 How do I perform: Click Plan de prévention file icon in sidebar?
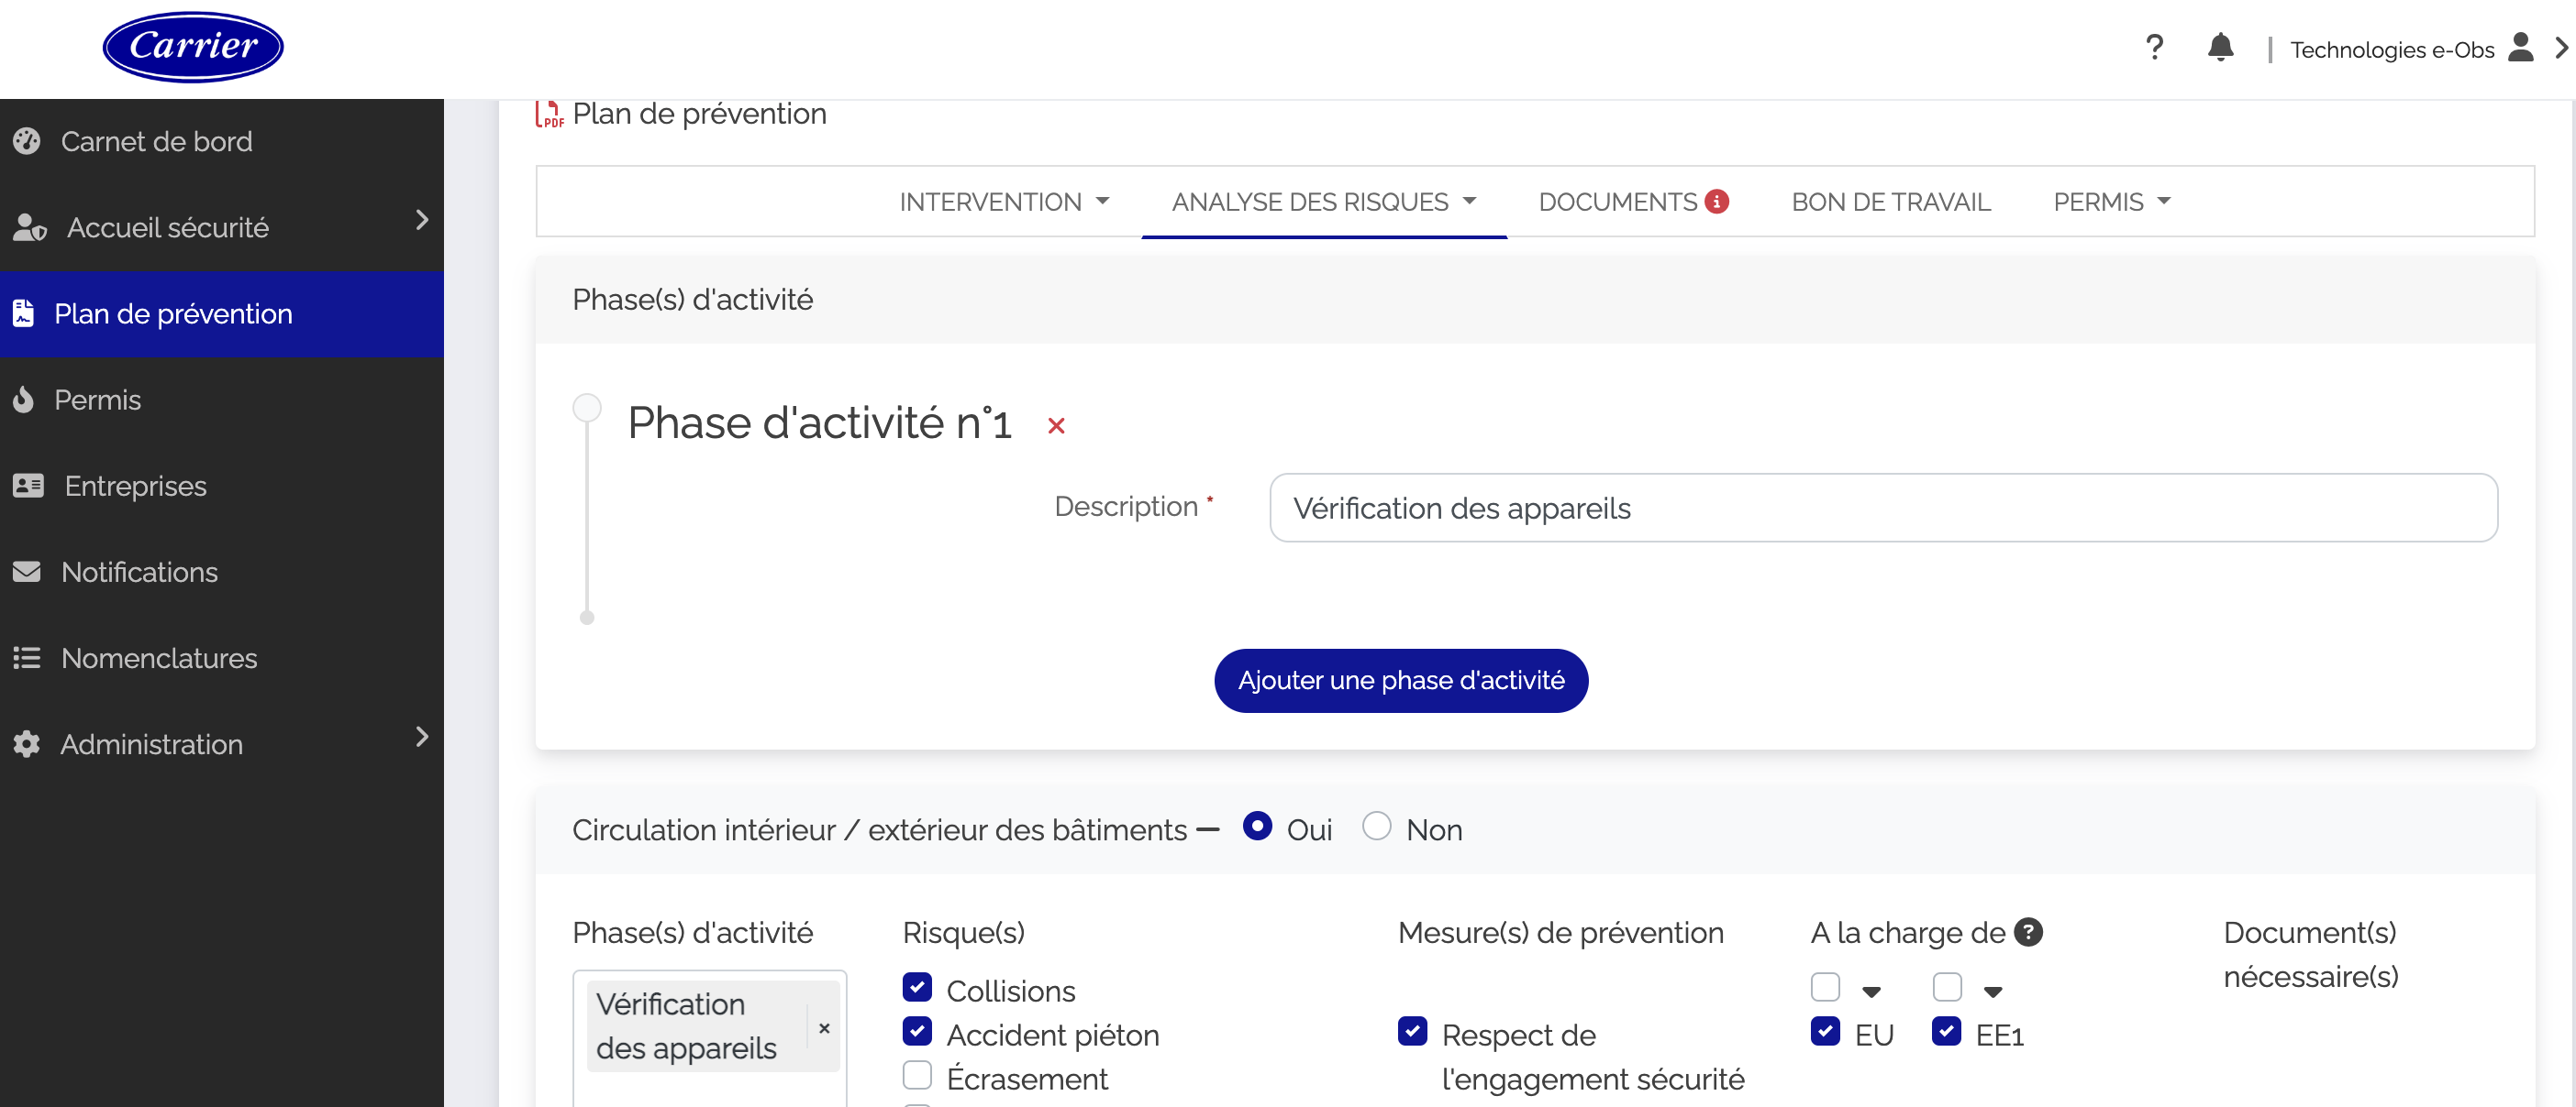tap(23, 313)
